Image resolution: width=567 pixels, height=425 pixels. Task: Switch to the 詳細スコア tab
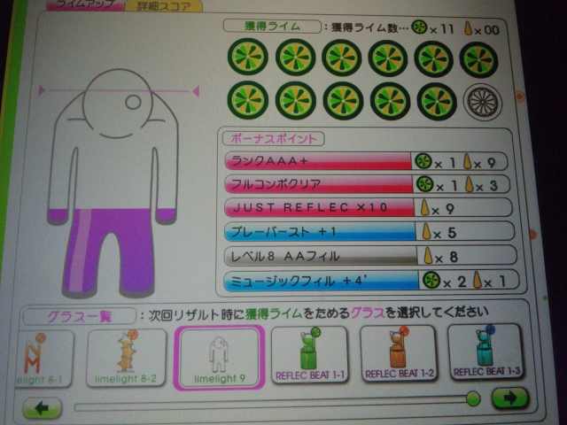pos(163,6)
